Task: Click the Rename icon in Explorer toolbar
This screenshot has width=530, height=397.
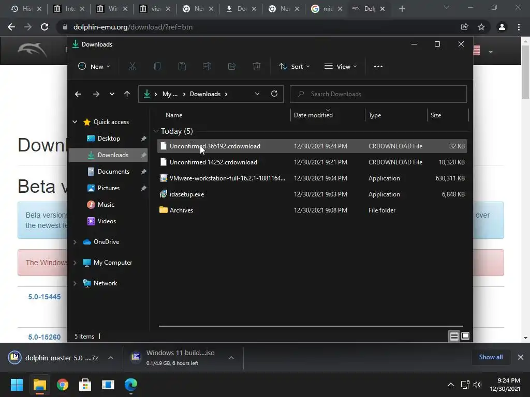Action: [207, 67]
